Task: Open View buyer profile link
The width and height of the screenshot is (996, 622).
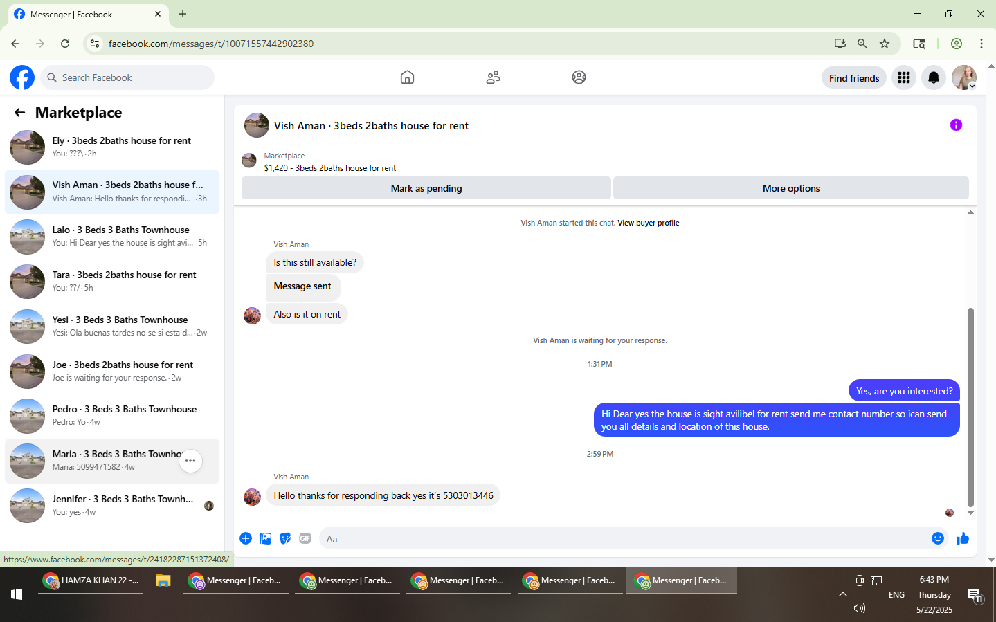Action: pyautogui.click(x=649, y=223)
